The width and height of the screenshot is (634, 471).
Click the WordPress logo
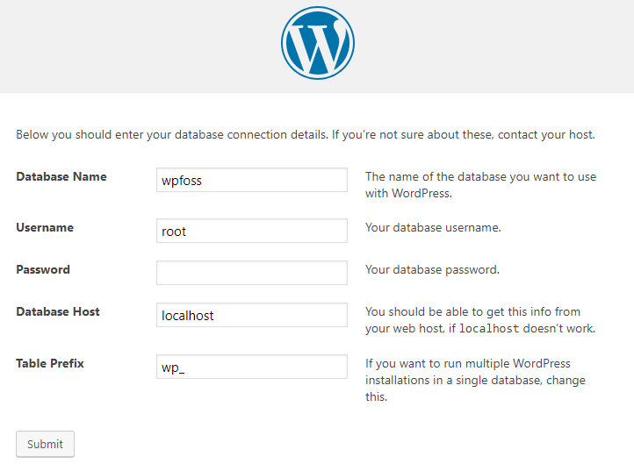pos(318,43)
